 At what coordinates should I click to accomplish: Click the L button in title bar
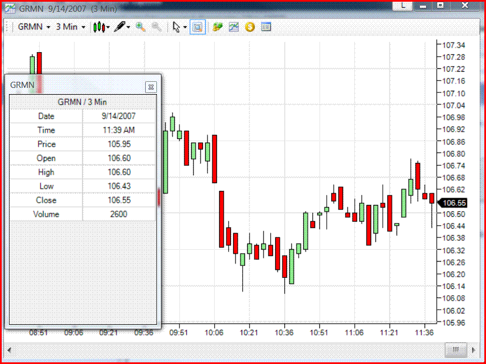(x=402, y=5)
